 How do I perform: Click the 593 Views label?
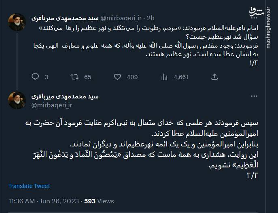pos(99,201)
